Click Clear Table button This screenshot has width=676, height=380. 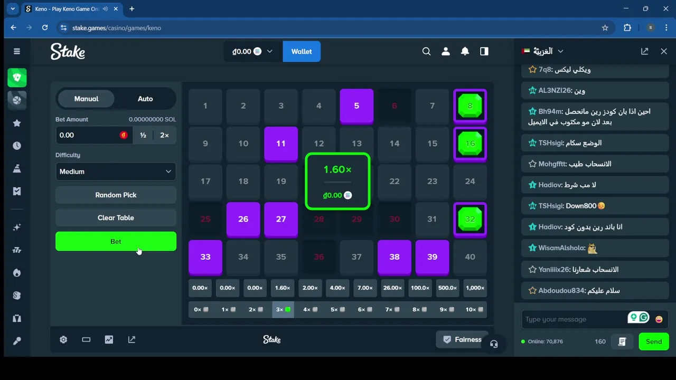pyautogui.click(x=116, y=217)
